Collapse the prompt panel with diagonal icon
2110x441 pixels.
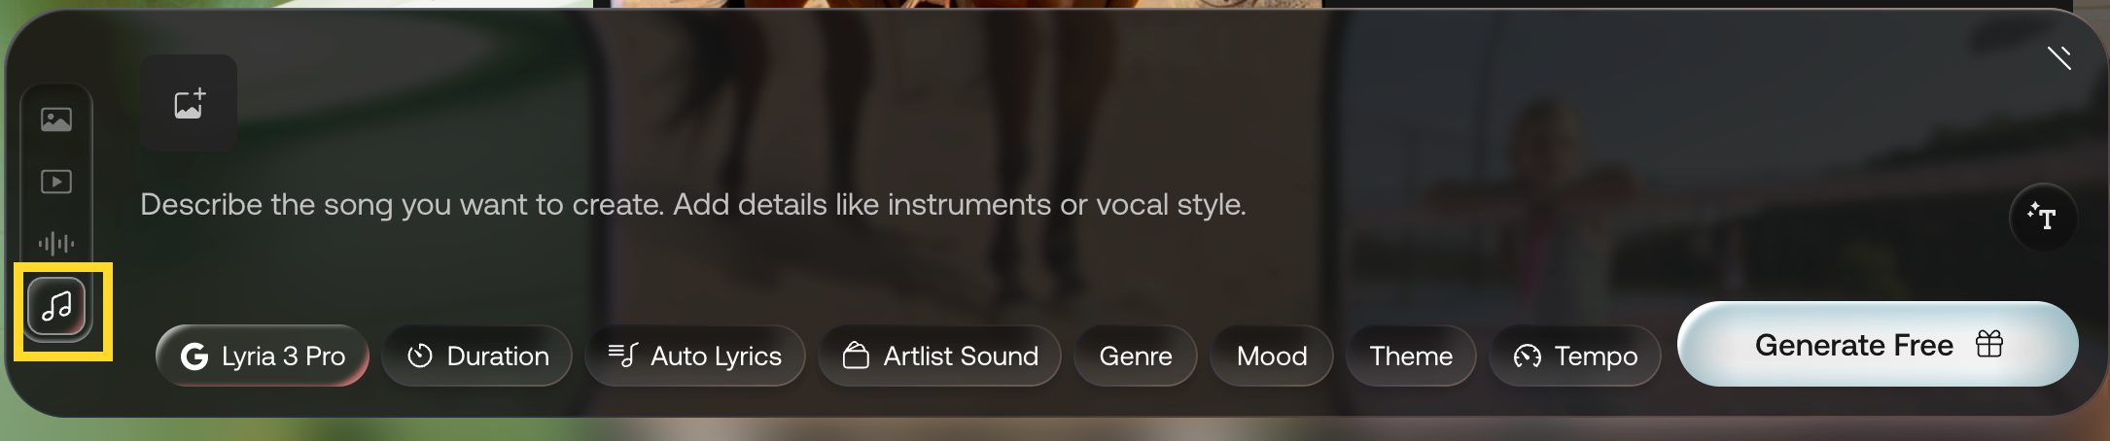pos(2059,58)
